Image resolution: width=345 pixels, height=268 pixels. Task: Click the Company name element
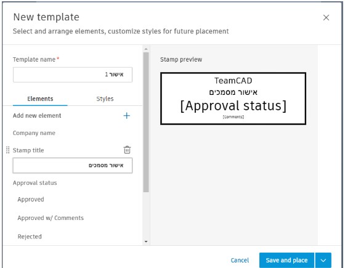click(x=34, y=133)
